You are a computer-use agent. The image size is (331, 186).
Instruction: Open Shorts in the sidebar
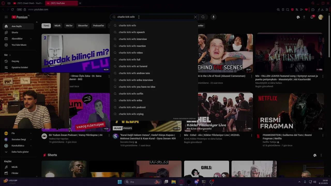(x=18, y=33)
